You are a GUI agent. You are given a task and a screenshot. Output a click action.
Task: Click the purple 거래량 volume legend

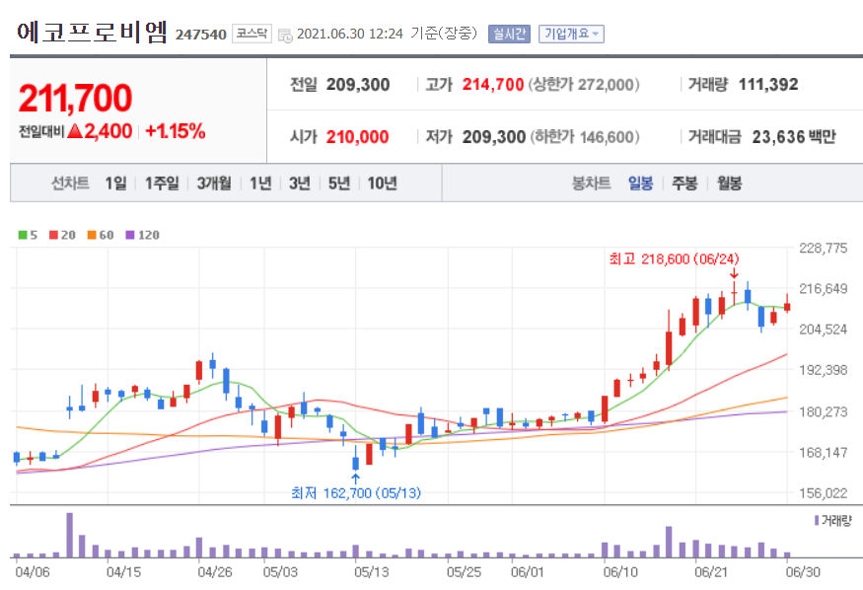click(832, 521)
